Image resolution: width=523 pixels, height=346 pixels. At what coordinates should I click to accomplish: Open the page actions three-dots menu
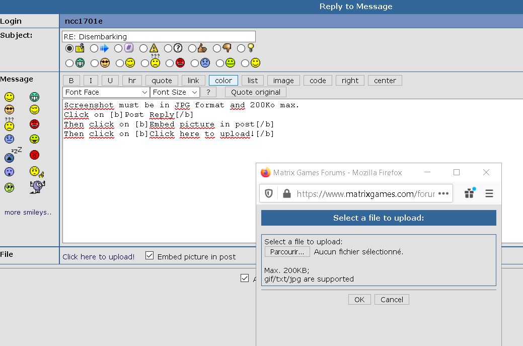coord(443,193)
